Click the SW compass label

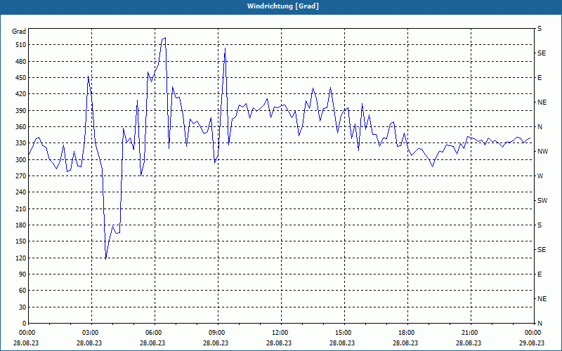coord(542,201)
